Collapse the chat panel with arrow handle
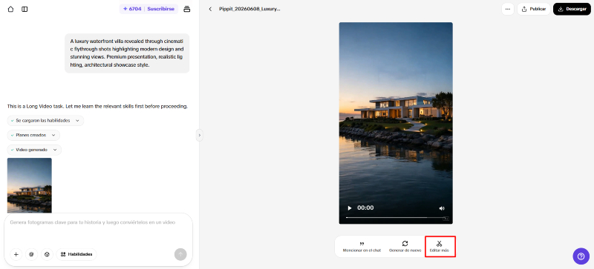The height and width of the screenshot is (269, 594). click(x=199, y=135)
